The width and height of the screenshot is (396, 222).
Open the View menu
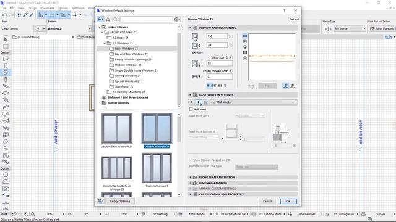click(x=21, y=8)
